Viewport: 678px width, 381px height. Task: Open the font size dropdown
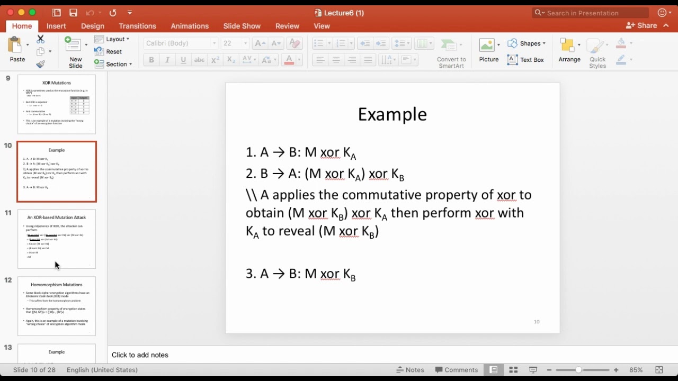coord(245,43)
